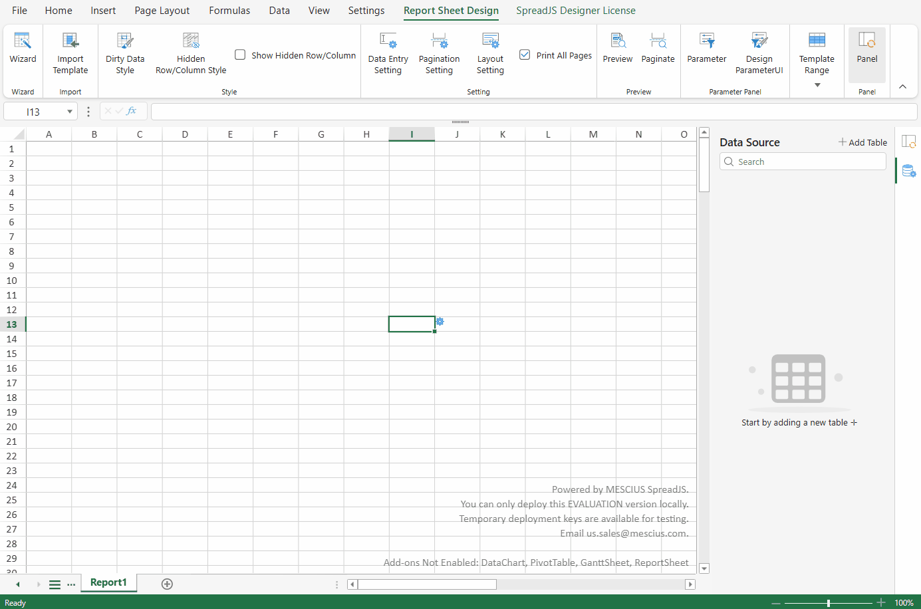The width and height of the screenshot is (921, 609).
Task: Switch to the Report Sheet Design tab
Action: 451,11
